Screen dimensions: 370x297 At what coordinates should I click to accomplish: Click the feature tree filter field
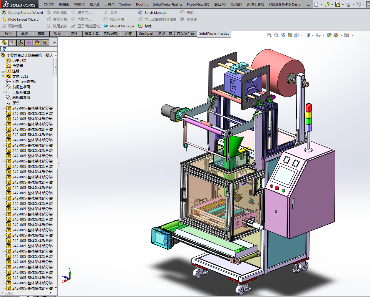coord(29,49)
